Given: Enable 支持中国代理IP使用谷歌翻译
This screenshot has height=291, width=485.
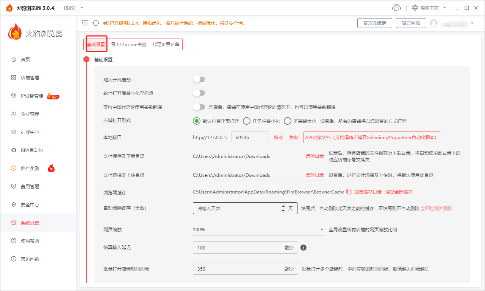Looking at the screenshot, I should 199,107.
